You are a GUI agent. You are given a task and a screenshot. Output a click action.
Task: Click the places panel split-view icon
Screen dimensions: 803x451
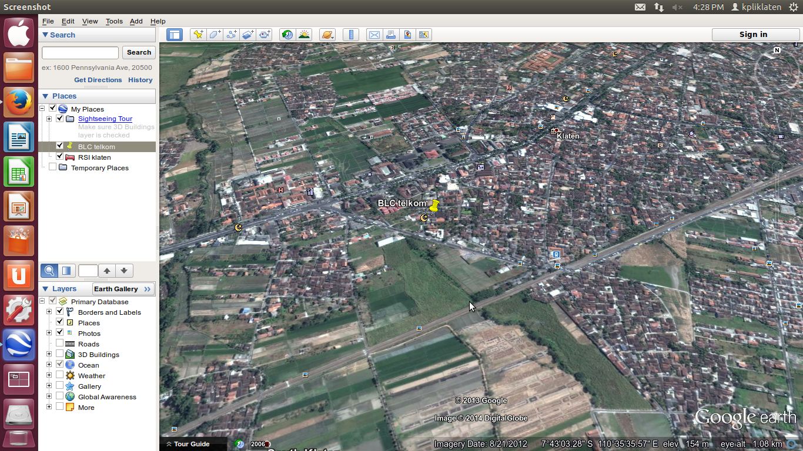coord(66,271)
